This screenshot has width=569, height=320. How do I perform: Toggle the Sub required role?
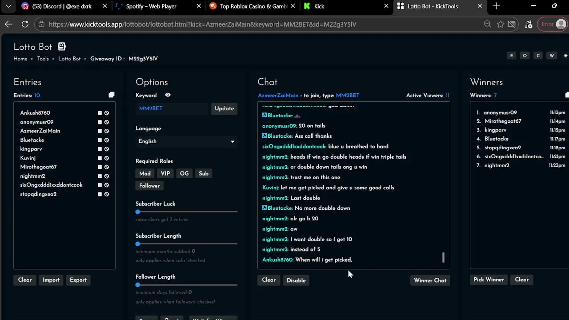click(204, 173)
